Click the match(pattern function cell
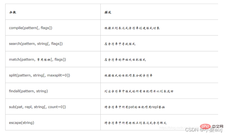 pos(53,59)
